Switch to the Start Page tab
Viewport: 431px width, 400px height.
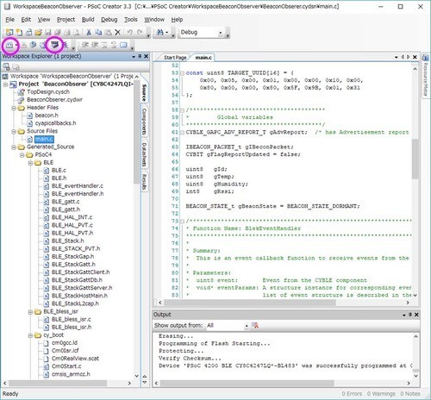(x=175, y=58)
